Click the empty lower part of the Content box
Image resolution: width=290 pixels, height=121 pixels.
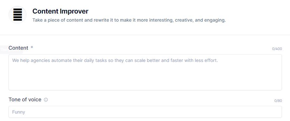pos(145,79)
